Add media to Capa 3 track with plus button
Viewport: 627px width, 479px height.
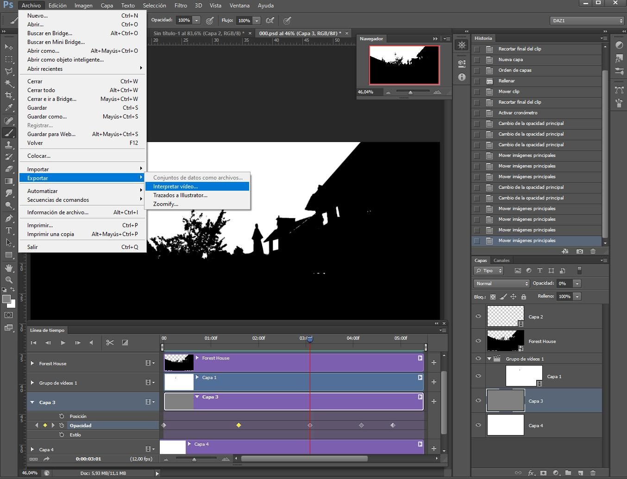pos(433,401)
